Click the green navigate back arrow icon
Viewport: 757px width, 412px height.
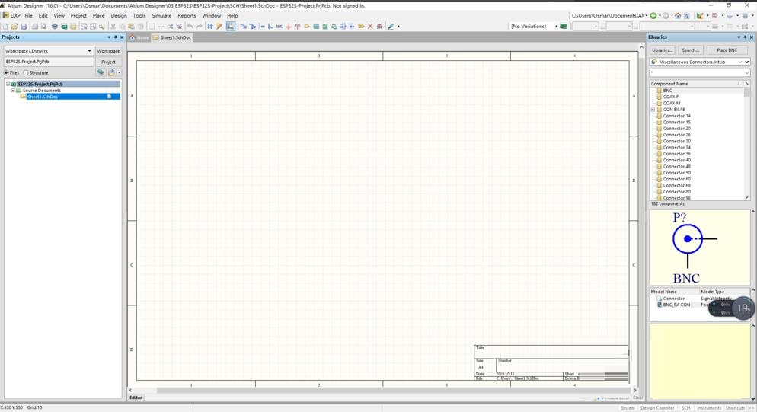pyautogui.click(x=653, y=15)
